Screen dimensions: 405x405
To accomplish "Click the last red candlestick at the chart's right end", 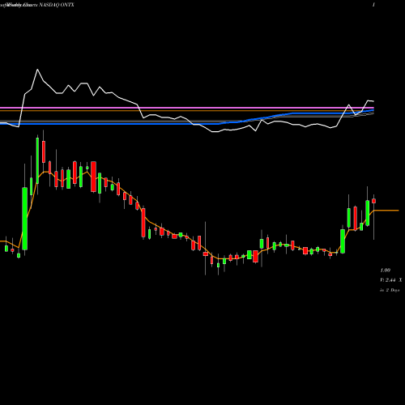I will (373, 201).
